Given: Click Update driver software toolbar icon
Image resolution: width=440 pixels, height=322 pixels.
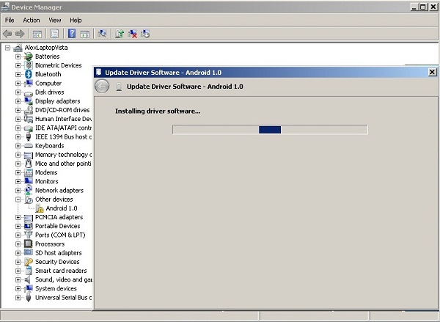Looking at the screenshot, I should (120, 34).
